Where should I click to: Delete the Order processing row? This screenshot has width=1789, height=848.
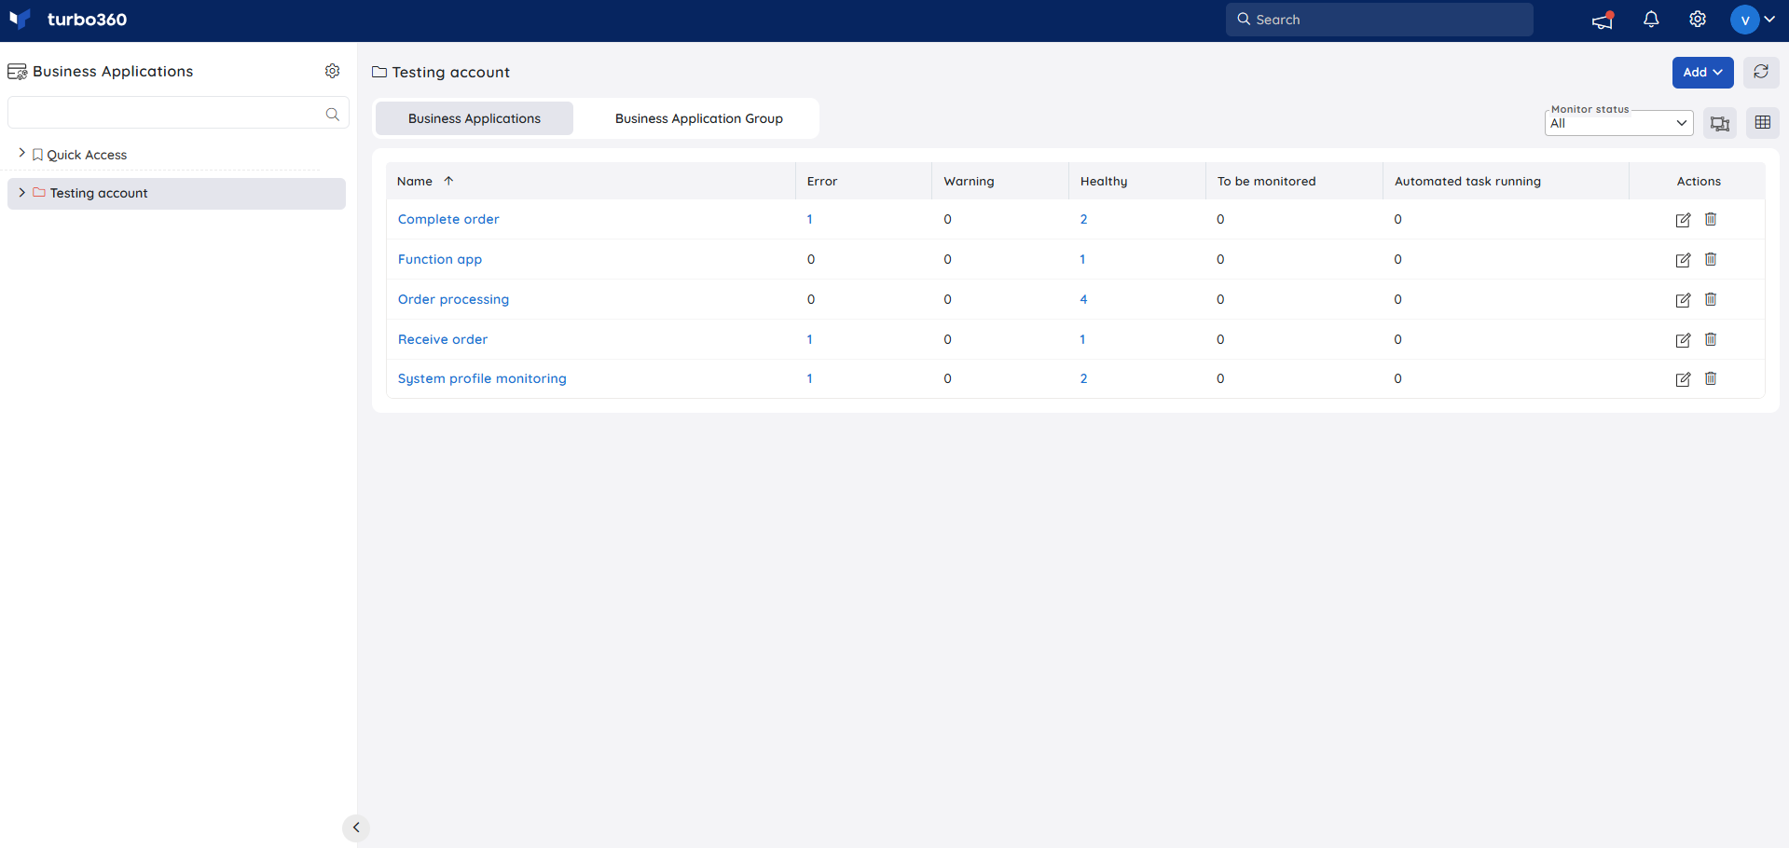[x=1711, y=299]
